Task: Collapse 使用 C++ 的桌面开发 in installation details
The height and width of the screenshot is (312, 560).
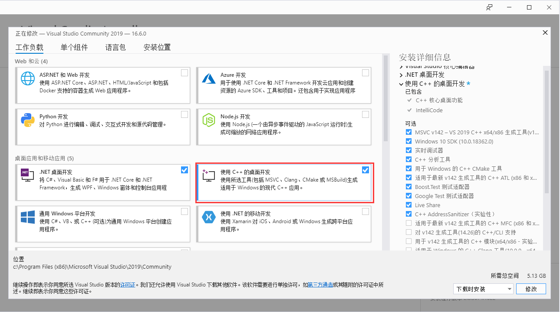Action: pyautogui.click(x=402, y=84)
